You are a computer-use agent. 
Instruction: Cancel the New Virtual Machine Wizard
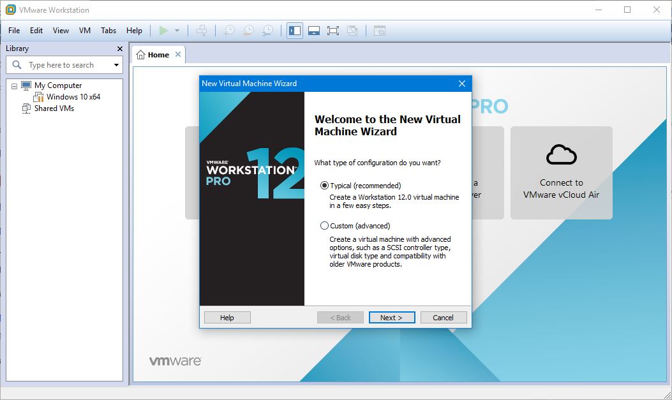point(443,318)
